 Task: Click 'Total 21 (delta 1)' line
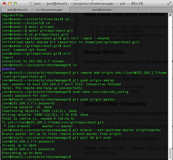pyautogui.click(x=38, y=118)
